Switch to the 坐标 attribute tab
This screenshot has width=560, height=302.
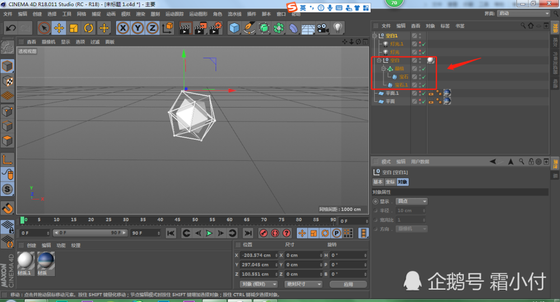[x=390, y=182]
